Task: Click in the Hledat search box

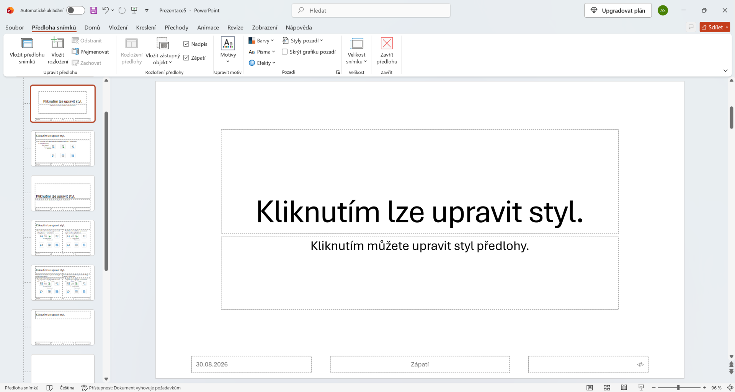Action: [x=371, y=10]
